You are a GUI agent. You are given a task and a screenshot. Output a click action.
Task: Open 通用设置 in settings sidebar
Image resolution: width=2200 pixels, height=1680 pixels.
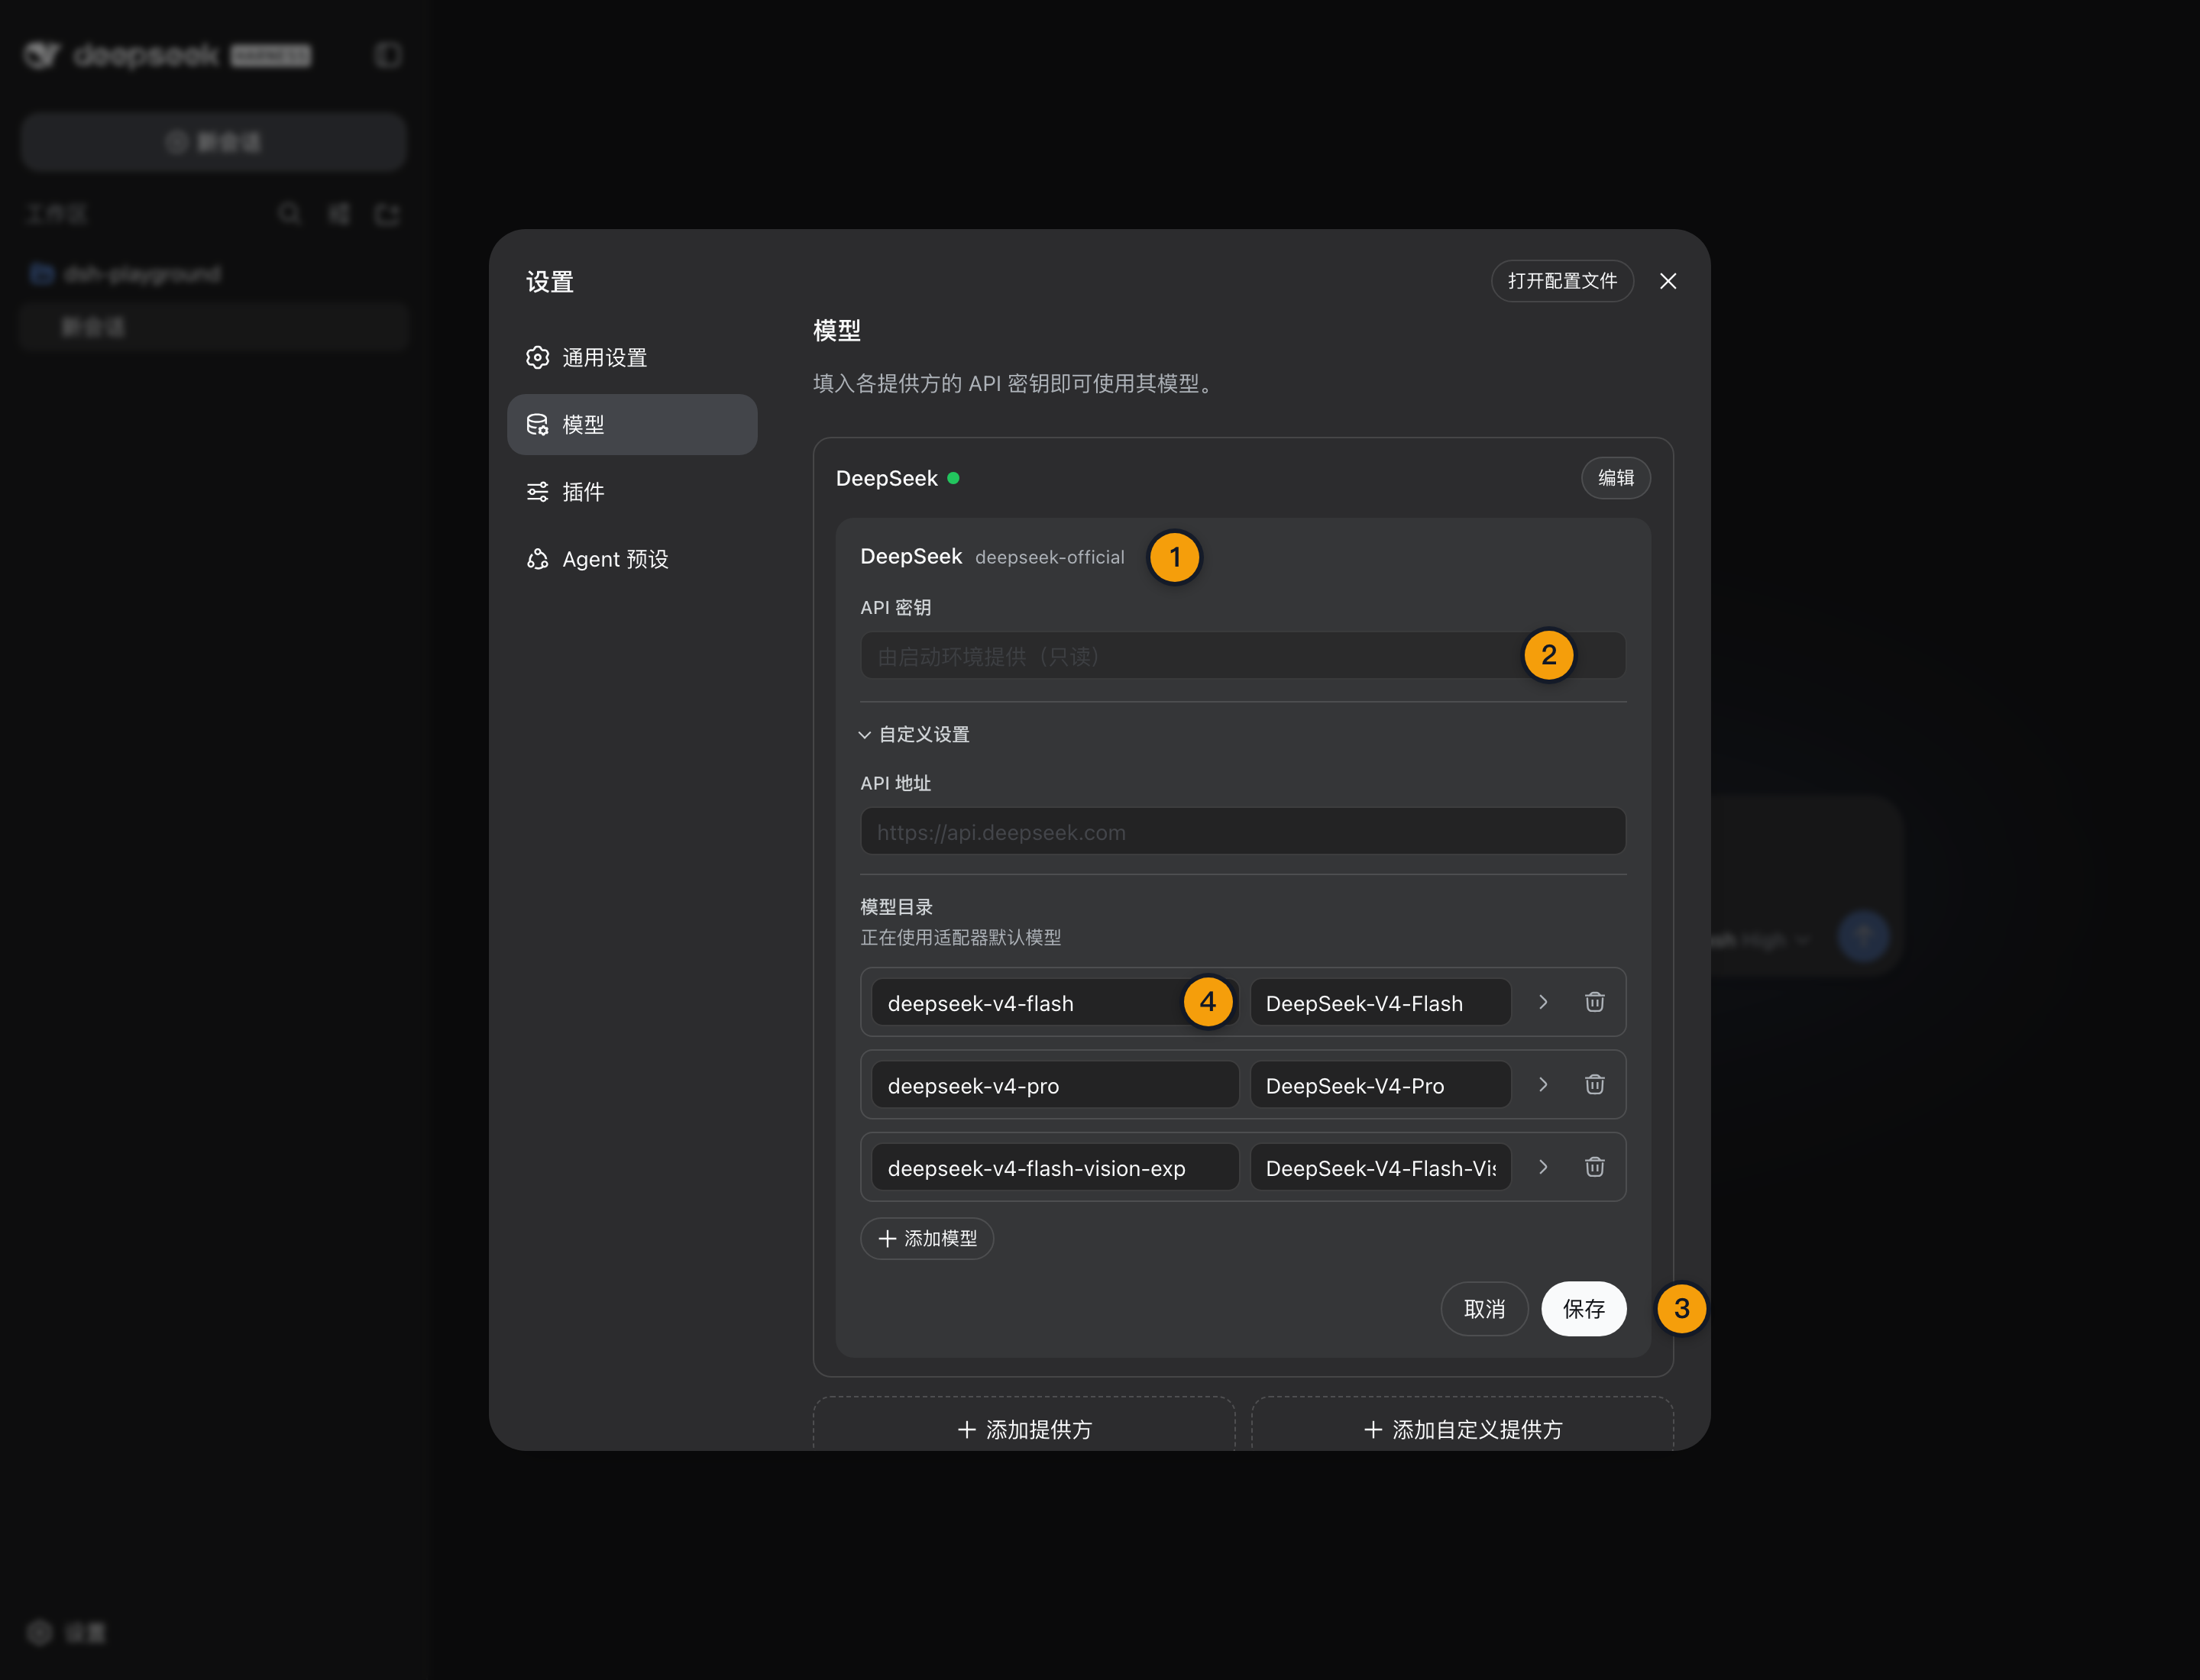pyautogui.click(x=632, y=357)
